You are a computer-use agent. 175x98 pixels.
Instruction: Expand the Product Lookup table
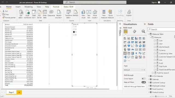(149, 92)
